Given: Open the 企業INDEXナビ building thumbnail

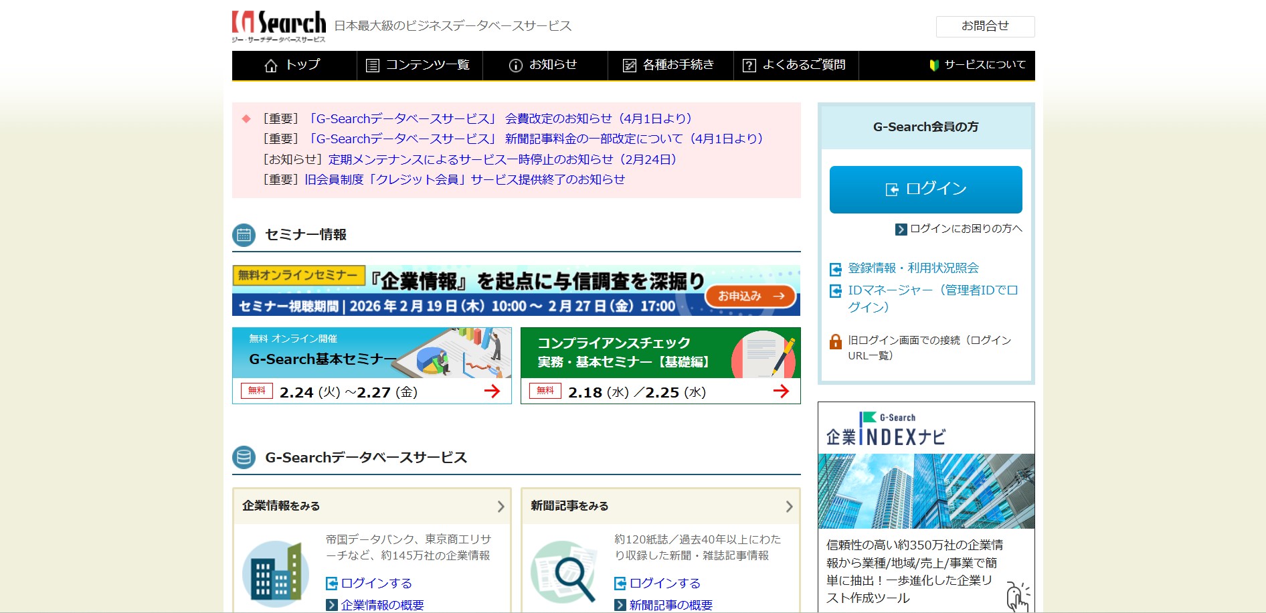Looking at the screenshot, I should 926,491.
